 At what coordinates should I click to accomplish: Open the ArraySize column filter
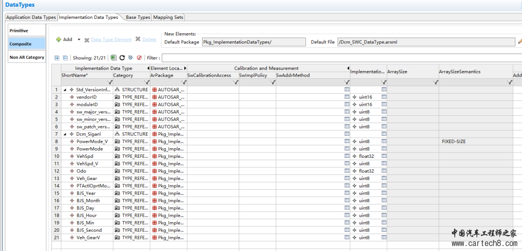(x=435, y=82)
